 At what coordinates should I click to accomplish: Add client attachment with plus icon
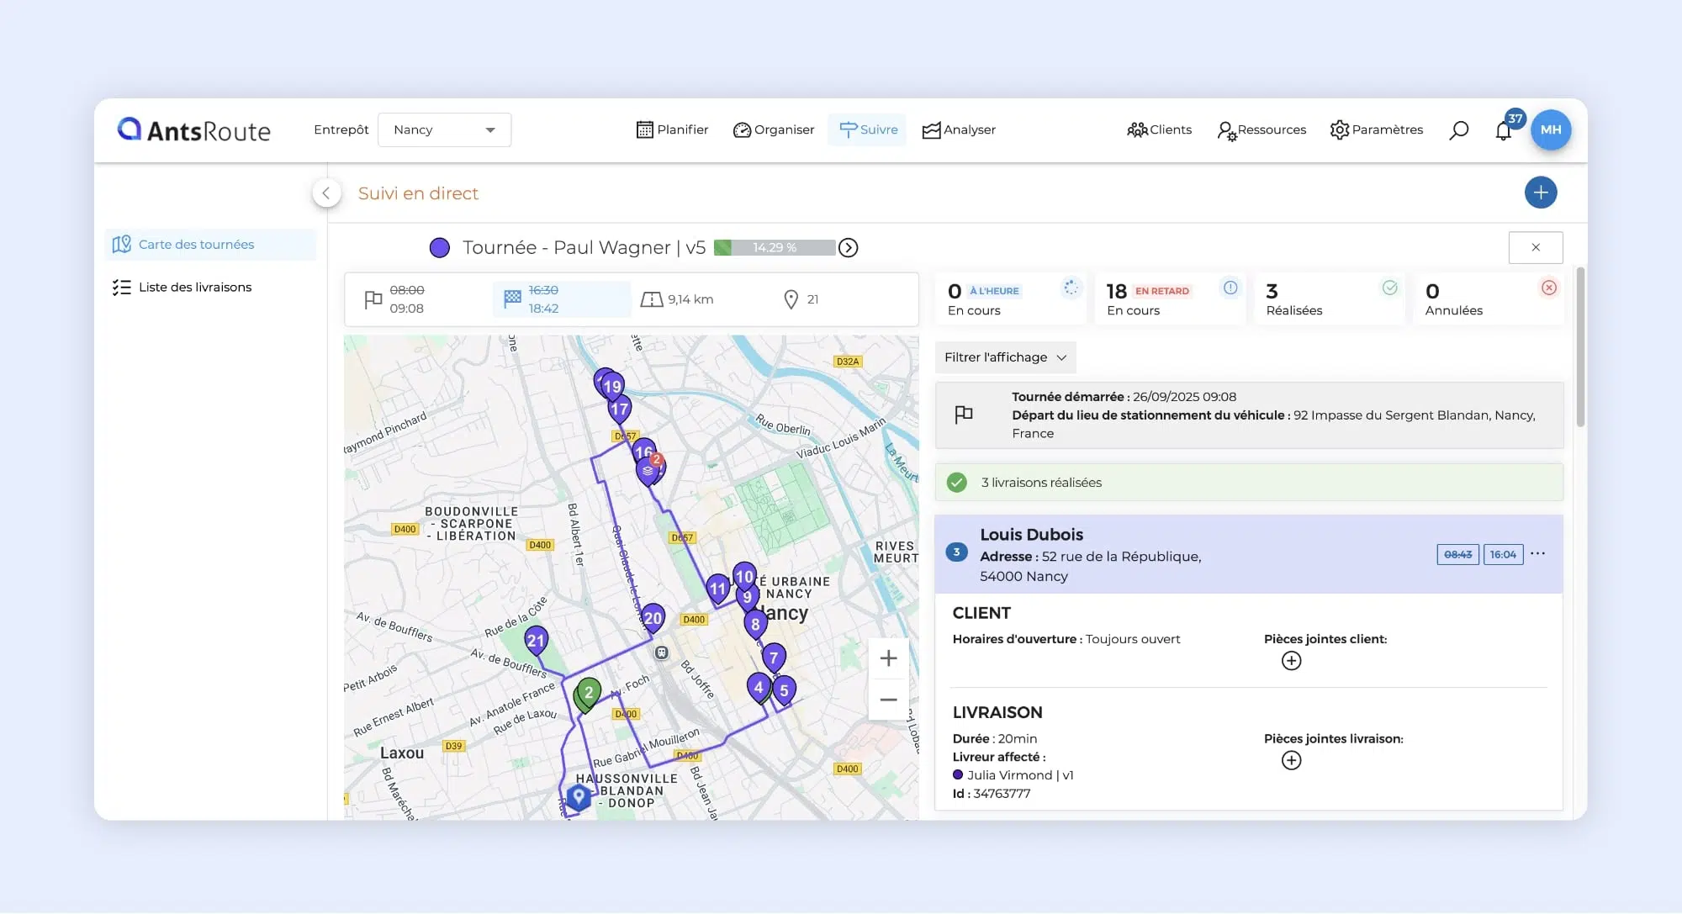1291,661
